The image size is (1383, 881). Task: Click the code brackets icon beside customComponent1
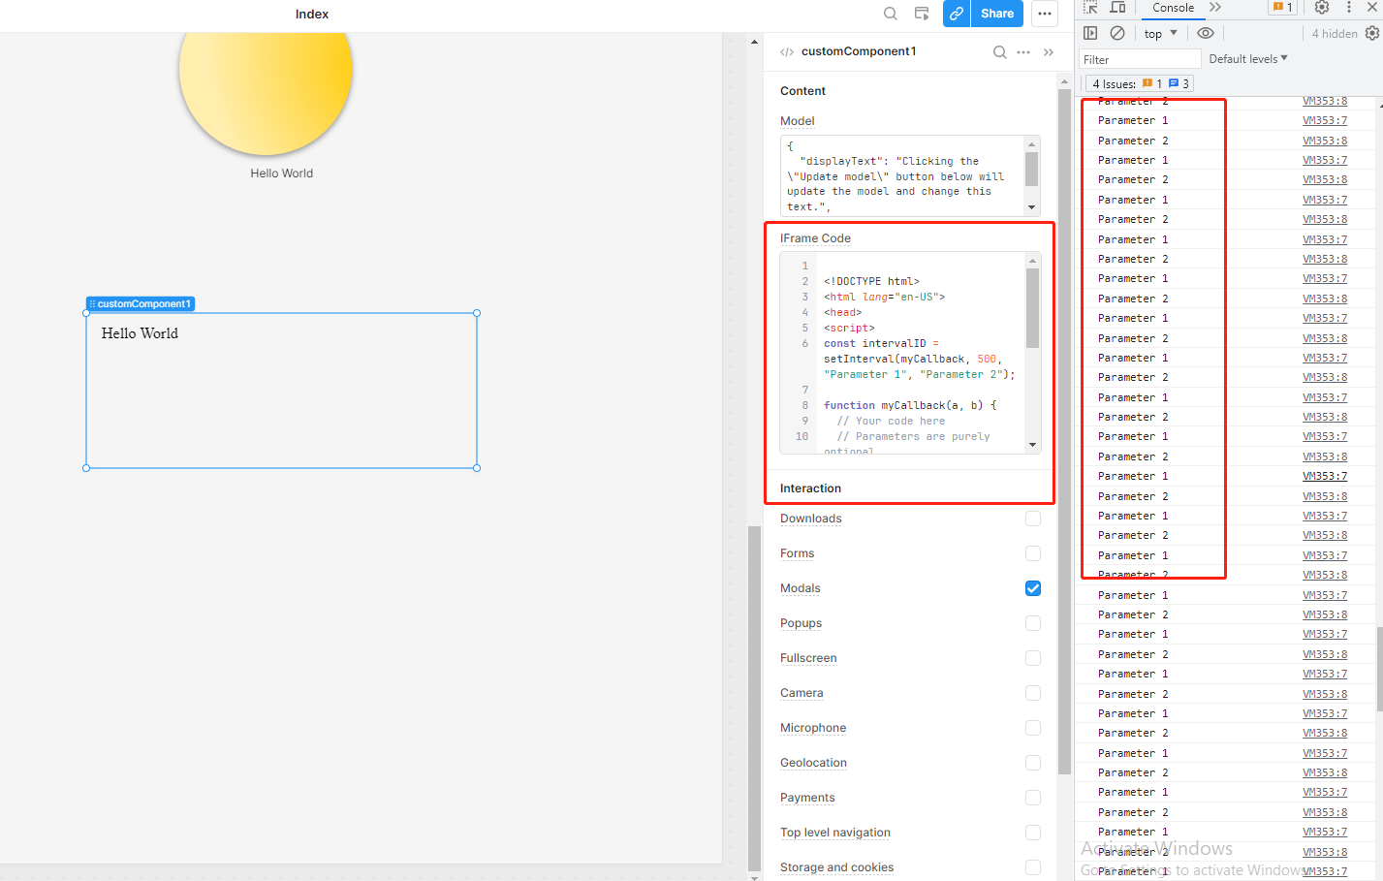tap(787, 52)
